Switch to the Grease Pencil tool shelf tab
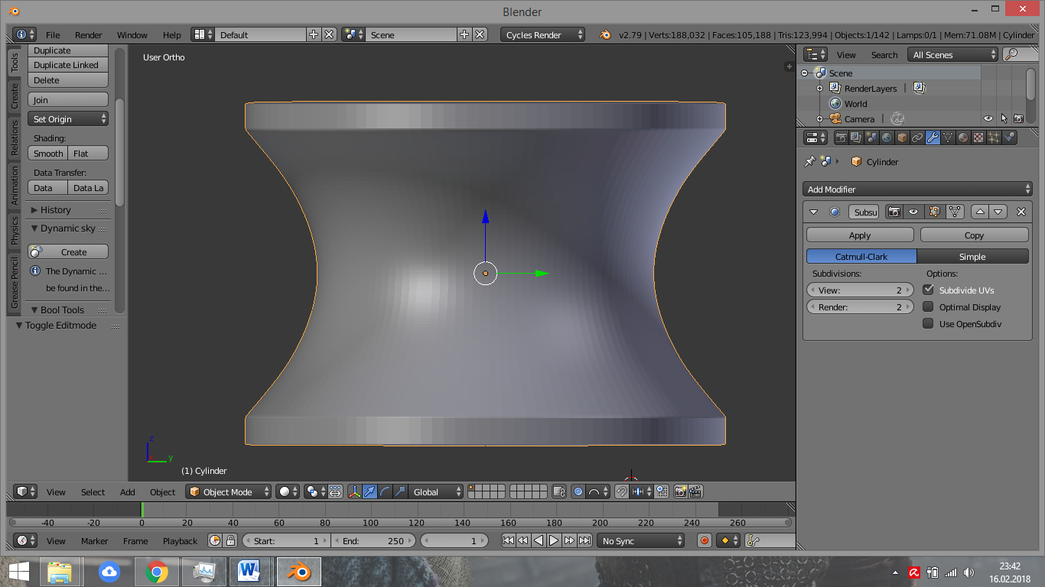 (x=15, y=282)
